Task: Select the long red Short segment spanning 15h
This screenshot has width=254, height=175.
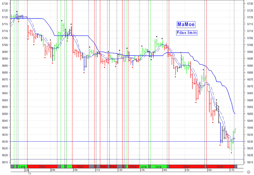Action: point(187,167)
